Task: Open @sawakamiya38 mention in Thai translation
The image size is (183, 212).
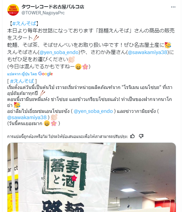Action: (27, 117)
